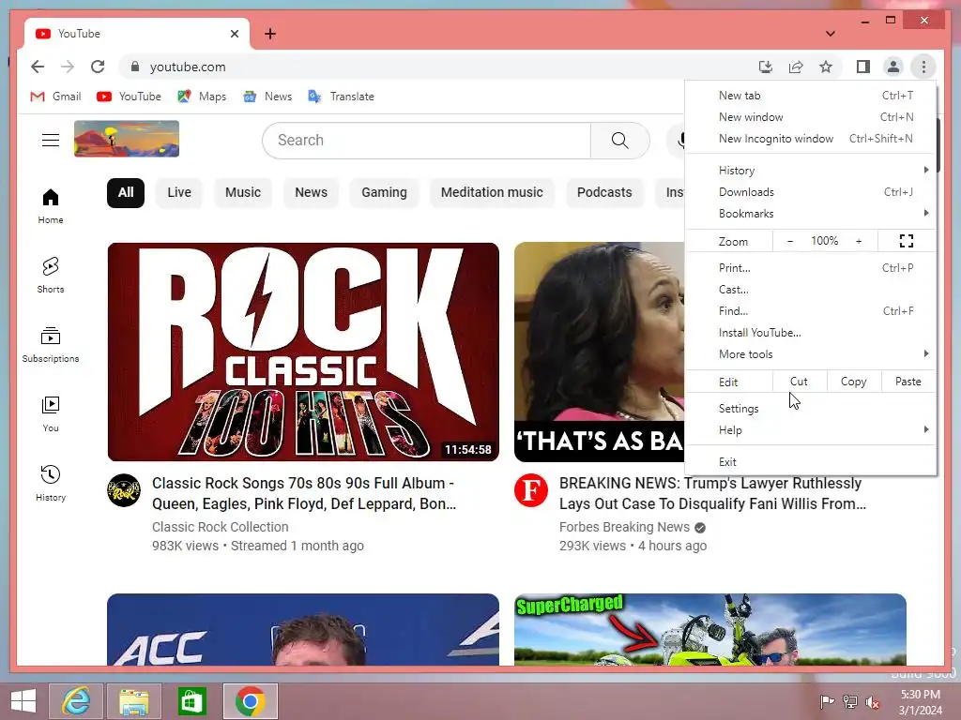Reload the YouTube page
This screenshot has width=961, height=720.
[98, 67]
